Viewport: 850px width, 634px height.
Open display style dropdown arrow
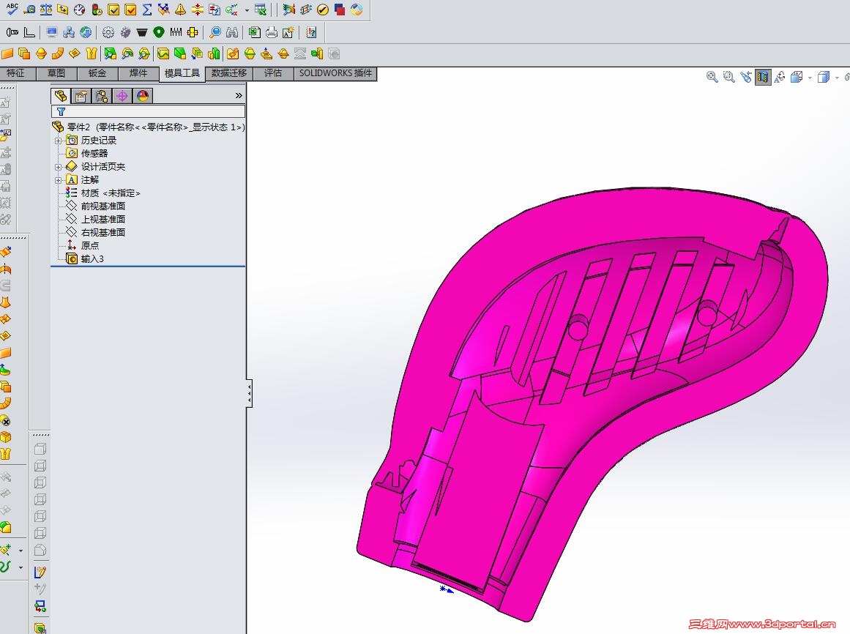point(837,78)
